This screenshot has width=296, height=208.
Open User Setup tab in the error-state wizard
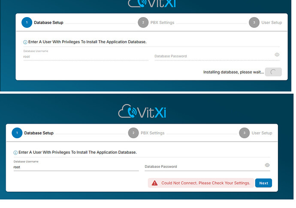[x=262, y=133]
